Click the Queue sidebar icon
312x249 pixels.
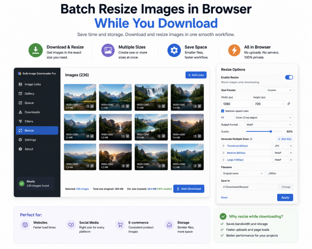(x=20, y=103)
